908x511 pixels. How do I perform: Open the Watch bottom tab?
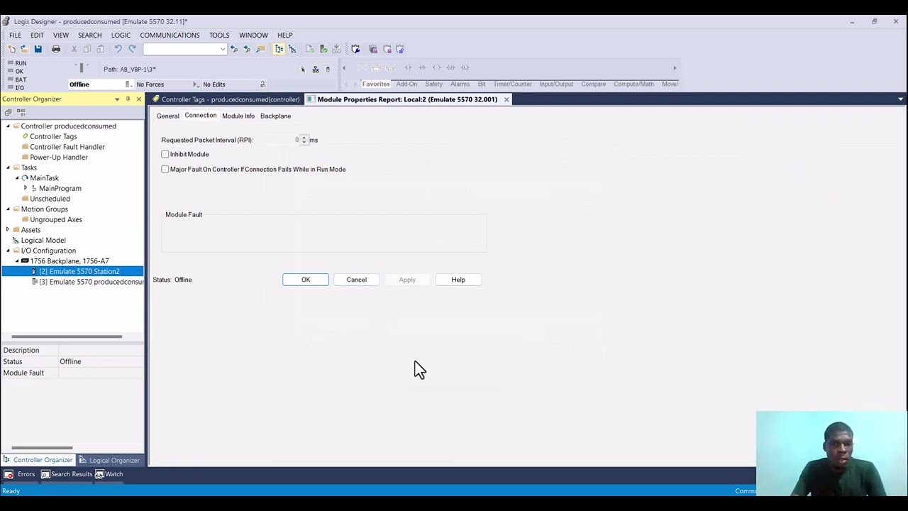pos(109,474)
